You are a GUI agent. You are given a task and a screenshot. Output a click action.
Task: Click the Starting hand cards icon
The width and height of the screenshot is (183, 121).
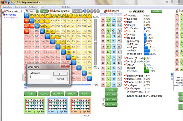point(51,11)
